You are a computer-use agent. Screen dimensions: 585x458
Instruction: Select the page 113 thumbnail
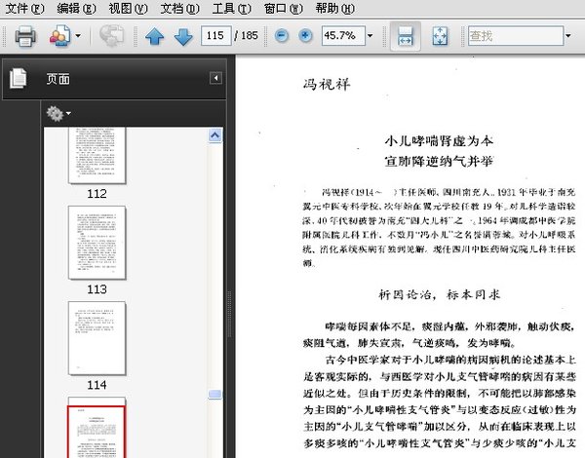(97, 242)
